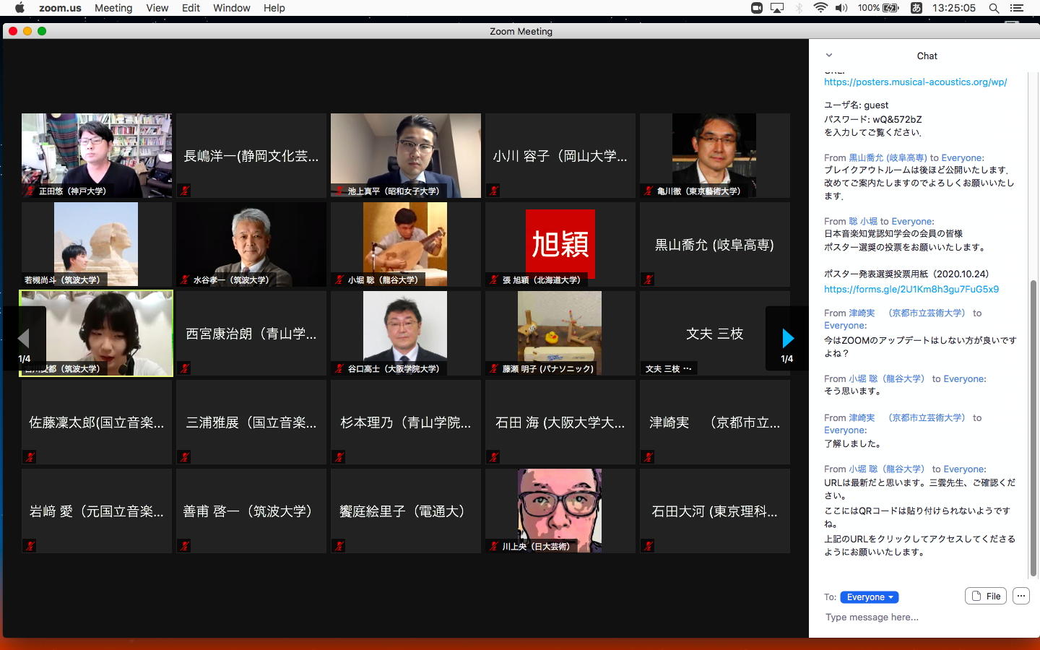The width and height of the screenshot is (1040, 650).
Task: Select the 若槻尚斗（筑波大学）video tile
Action: coord(97,244)
